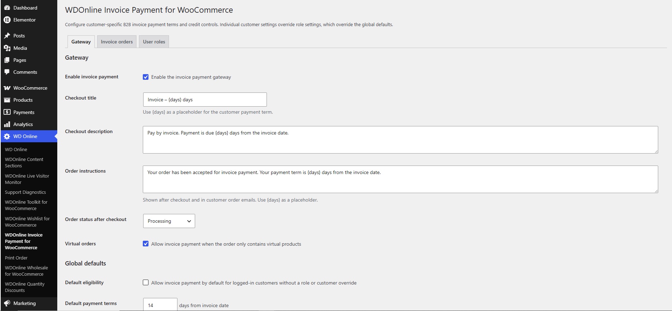Click the Default payment terms days field
The height and width of the screenshot is (311, 672).
(x=160, y=305)
